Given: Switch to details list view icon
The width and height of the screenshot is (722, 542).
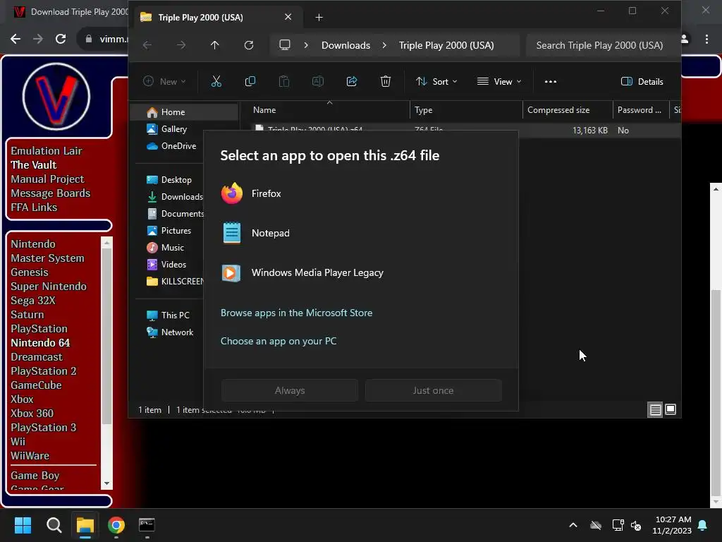Looking at the screenshot, I should (655, 409).
